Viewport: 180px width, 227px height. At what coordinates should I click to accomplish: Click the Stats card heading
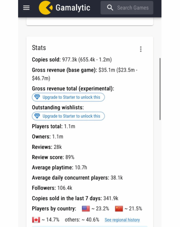tap(39, 48)
